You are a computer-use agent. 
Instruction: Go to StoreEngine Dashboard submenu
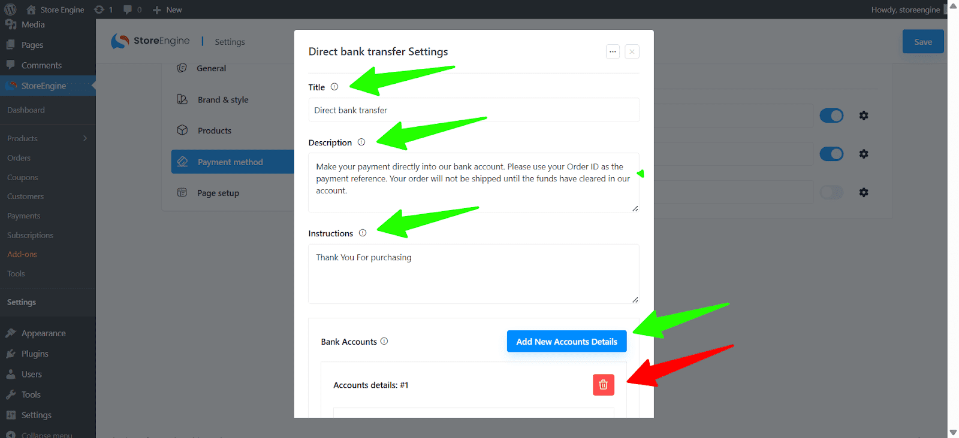[26, 110]
